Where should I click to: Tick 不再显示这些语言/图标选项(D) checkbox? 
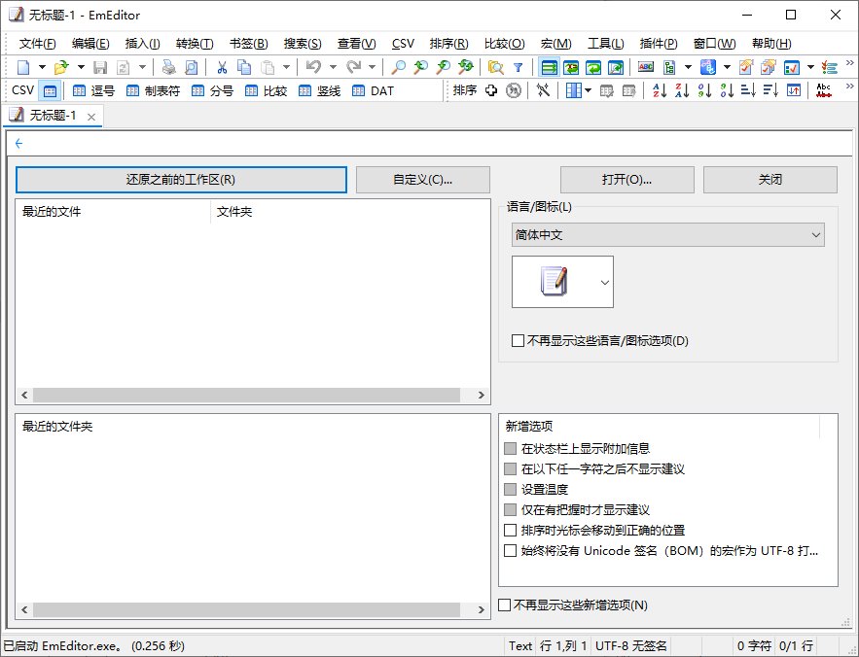(518, 340)
